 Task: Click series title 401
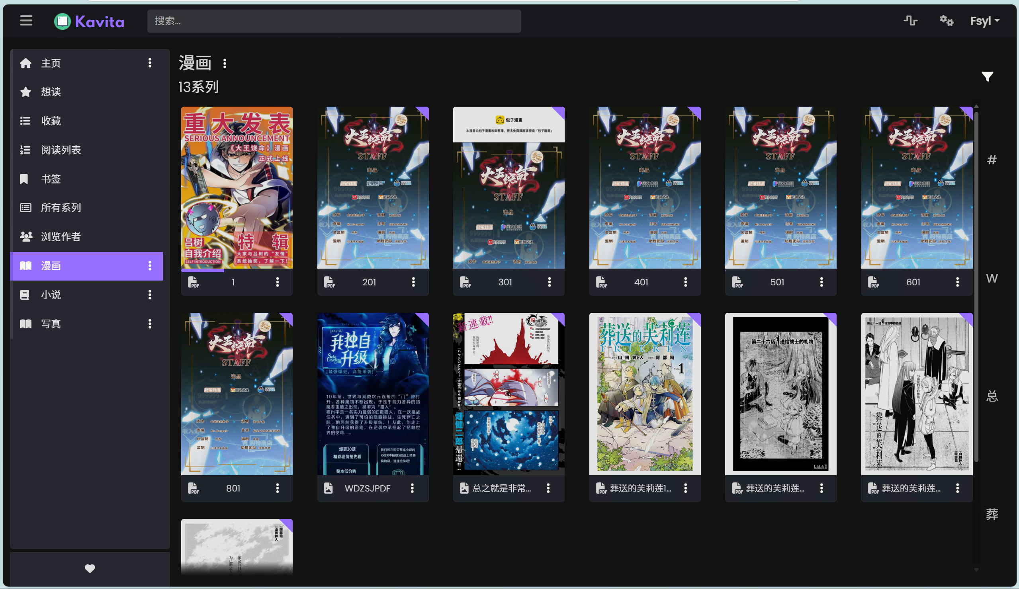pyautogui.click(x=641, y=282)
